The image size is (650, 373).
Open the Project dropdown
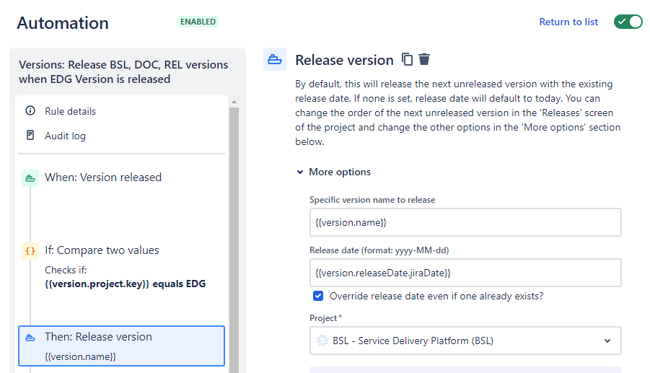pos(465,341)
